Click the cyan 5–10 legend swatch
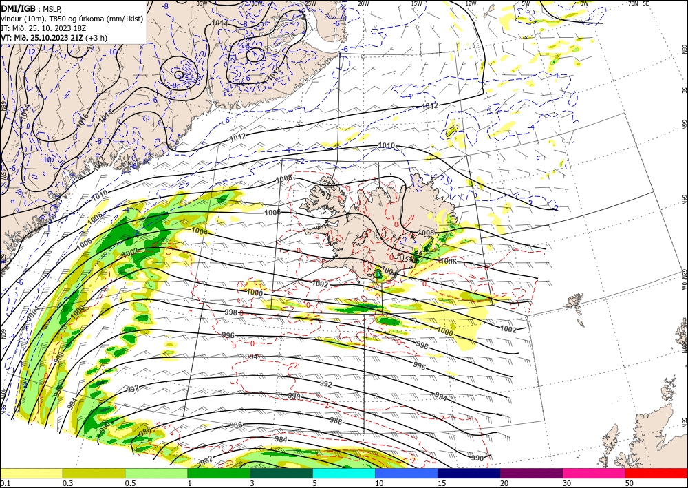 (344, 473)
